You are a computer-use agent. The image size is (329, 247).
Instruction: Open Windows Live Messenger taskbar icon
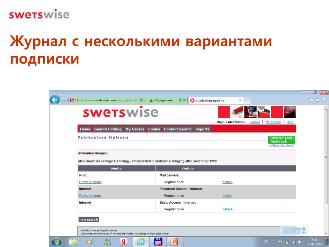click(x=107, y=242)
